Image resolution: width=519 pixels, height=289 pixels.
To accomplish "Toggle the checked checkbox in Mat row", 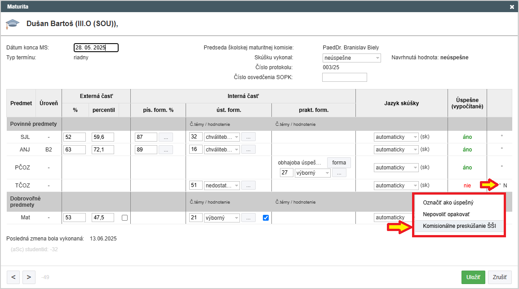I will pyautogui.click(x=266, y=218).
